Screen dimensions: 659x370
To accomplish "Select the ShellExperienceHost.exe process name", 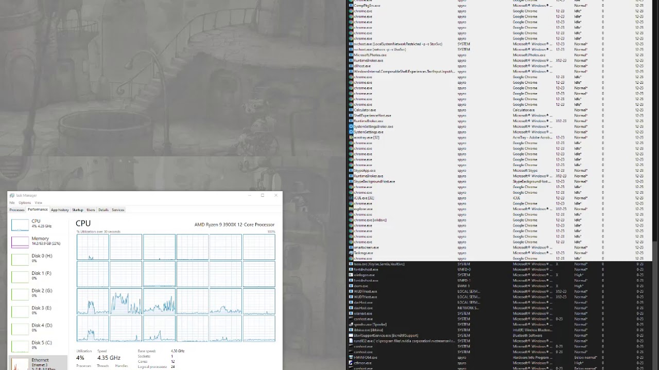I will [x=372, y=116].
